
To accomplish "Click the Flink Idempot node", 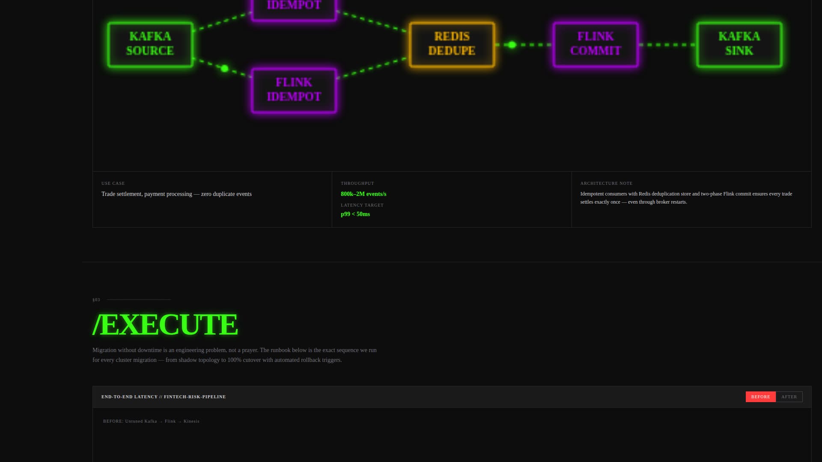I will pos(294,89).
